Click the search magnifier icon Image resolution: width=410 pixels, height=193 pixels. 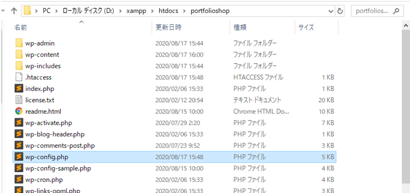(396, 11)
